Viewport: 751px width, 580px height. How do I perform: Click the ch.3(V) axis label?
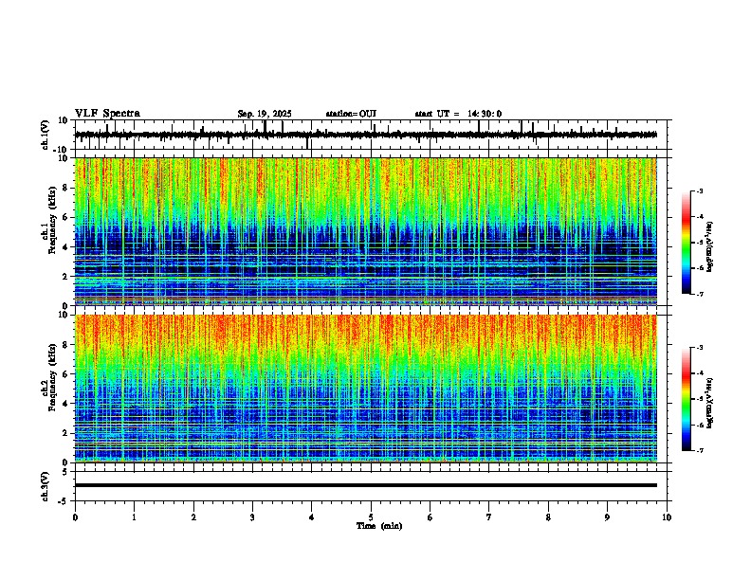(46, 486)
